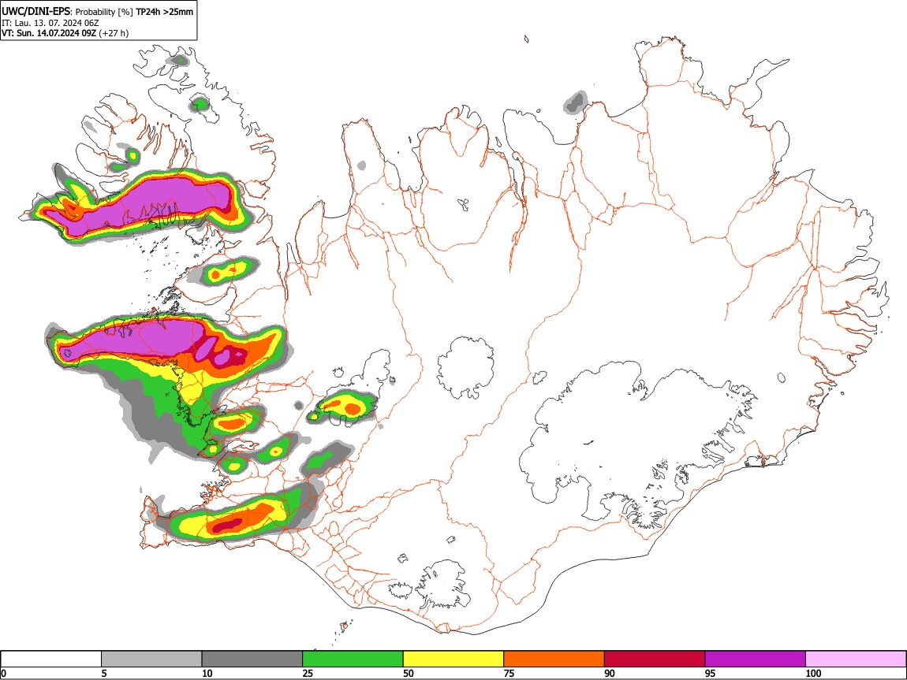Click the purple 95–100% legend swatch
907x680 pixels.
[x=756, y=659]
